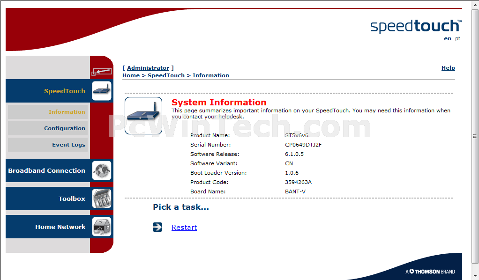Go to Home via breadcrumb

[131, 75]
